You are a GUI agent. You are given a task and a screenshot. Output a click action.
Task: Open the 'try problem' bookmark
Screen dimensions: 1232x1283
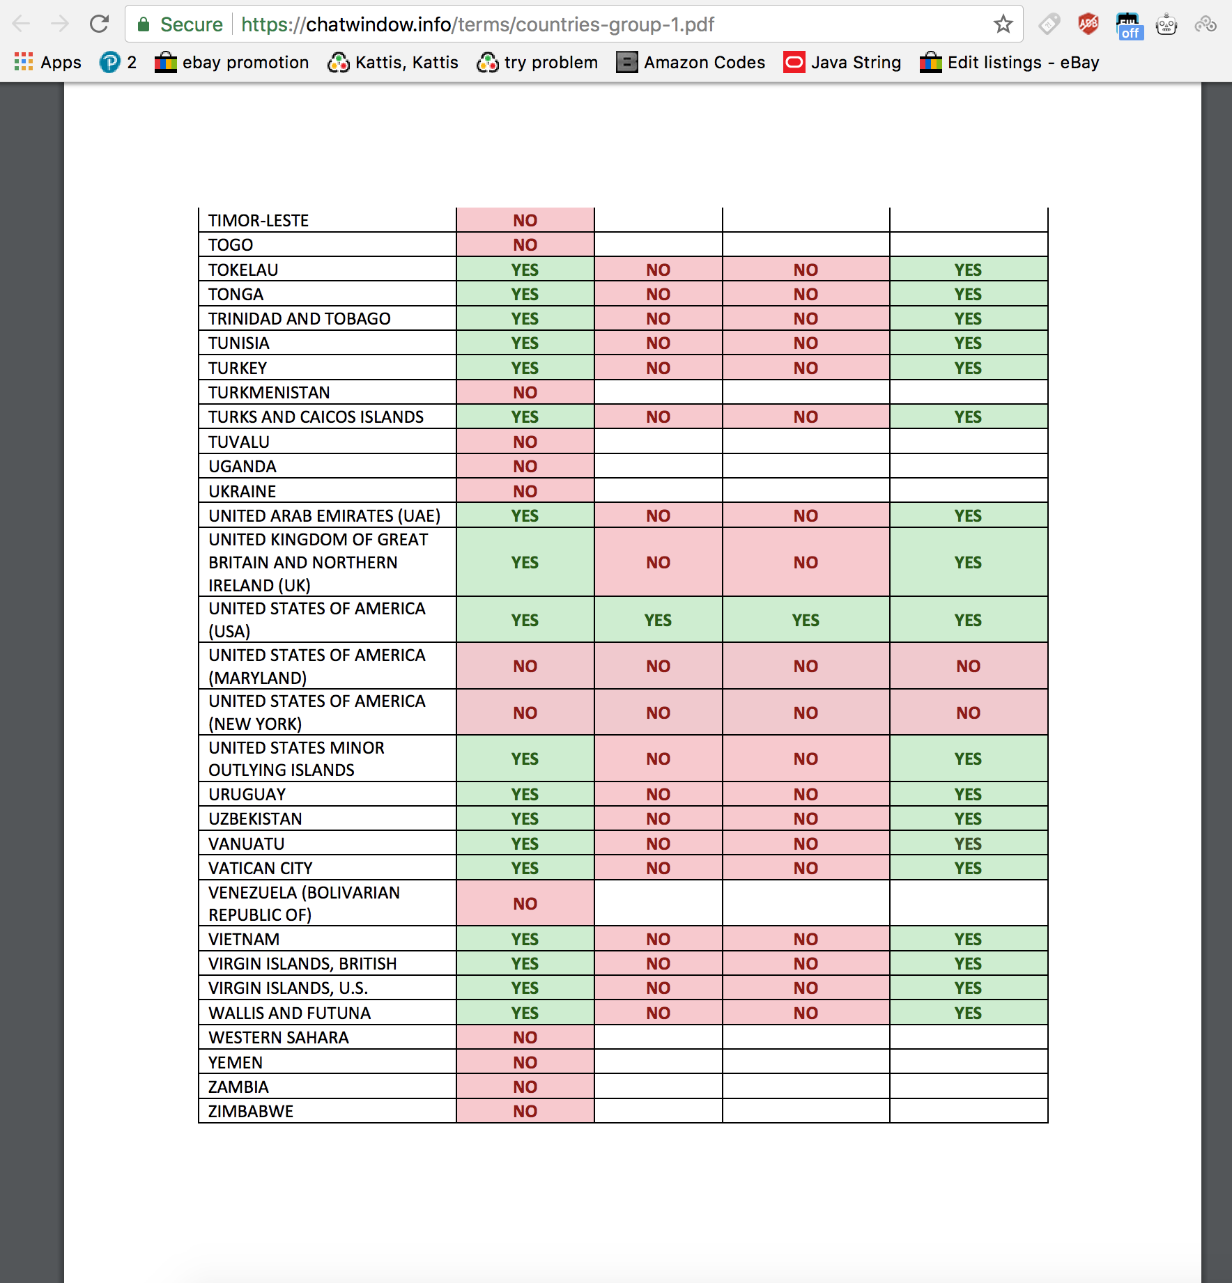537,63
